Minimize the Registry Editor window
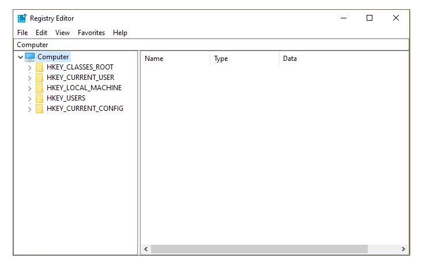 point(344,18)
